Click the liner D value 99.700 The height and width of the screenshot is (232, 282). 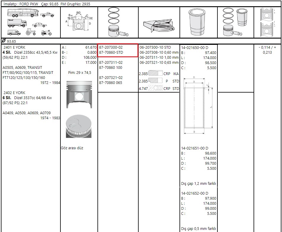pos(211,163)
